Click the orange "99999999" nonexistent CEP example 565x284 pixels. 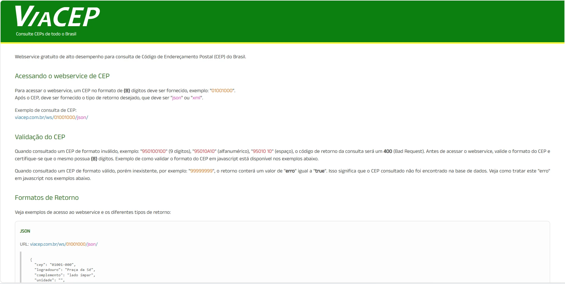point(202,171)
